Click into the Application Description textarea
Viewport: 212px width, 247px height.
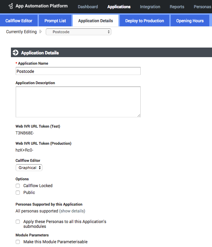tap(78, 102)
